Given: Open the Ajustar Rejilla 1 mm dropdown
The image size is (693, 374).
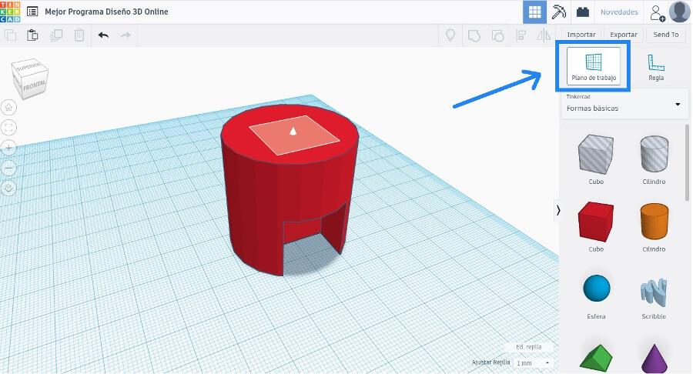Looking at the screenshot, I should pos(534,362).
